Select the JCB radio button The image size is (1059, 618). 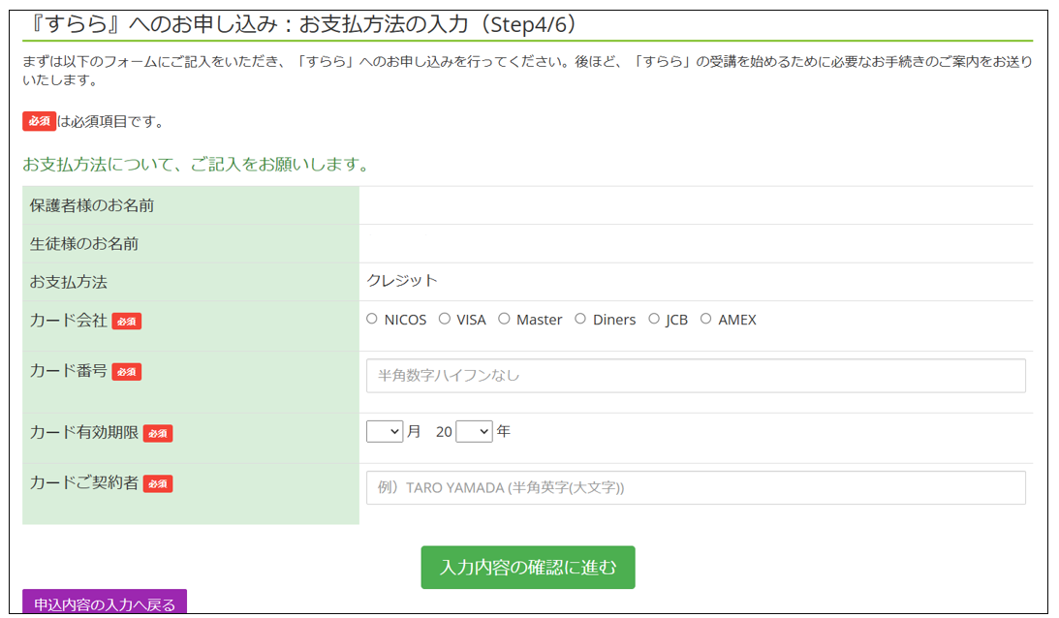tap(654, 319)
